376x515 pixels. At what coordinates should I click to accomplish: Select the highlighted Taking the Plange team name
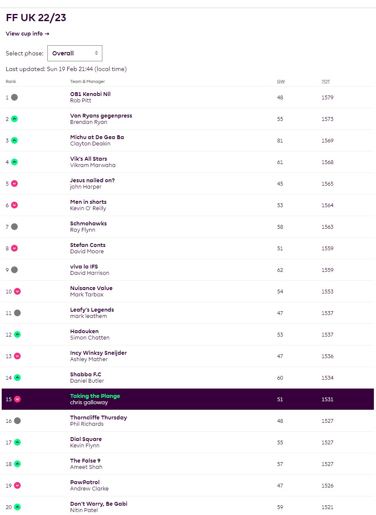pyautogui.click(x=95, y=396)
